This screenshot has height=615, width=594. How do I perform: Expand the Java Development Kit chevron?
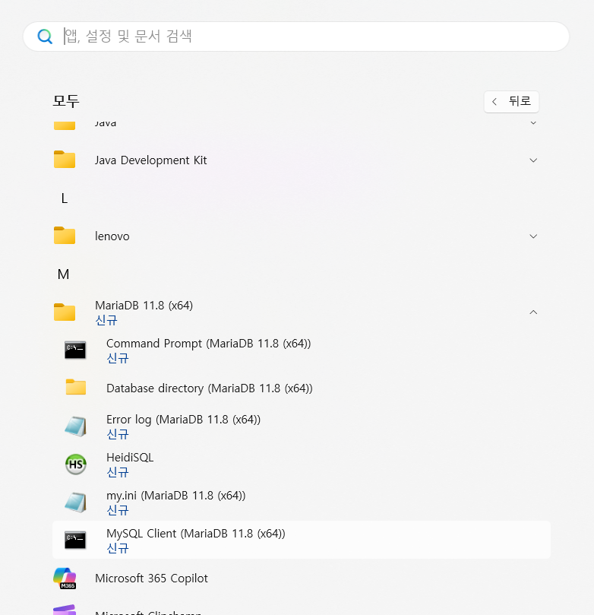[533, 160]
